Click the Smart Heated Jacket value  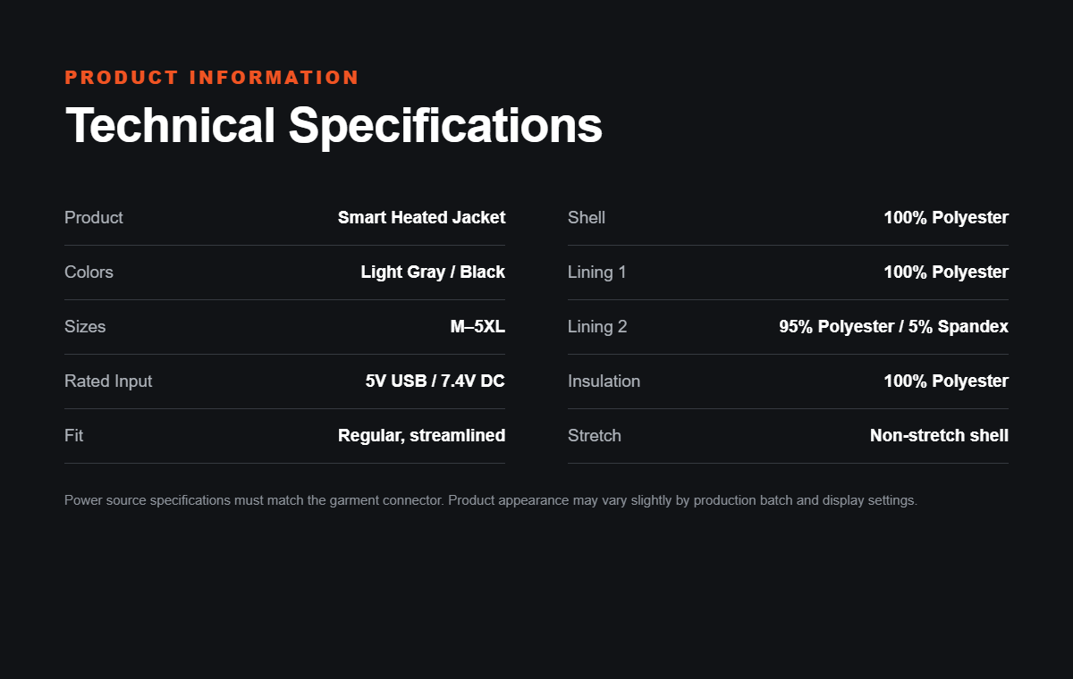tap(421, 217)
